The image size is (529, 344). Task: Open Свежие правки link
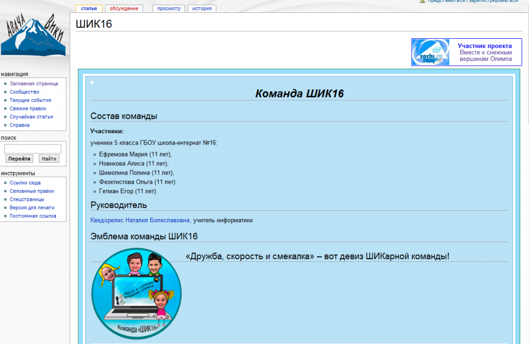(28, 108)
